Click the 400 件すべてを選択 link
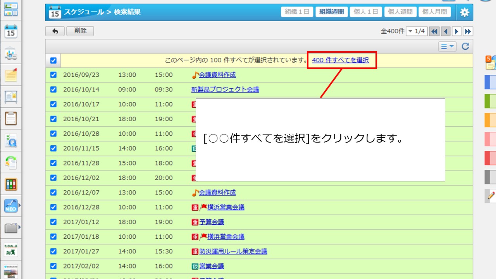 tap(340, 60)
